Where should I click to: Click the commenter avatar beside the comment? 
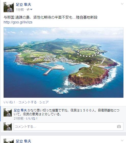[x=8, y=112]
